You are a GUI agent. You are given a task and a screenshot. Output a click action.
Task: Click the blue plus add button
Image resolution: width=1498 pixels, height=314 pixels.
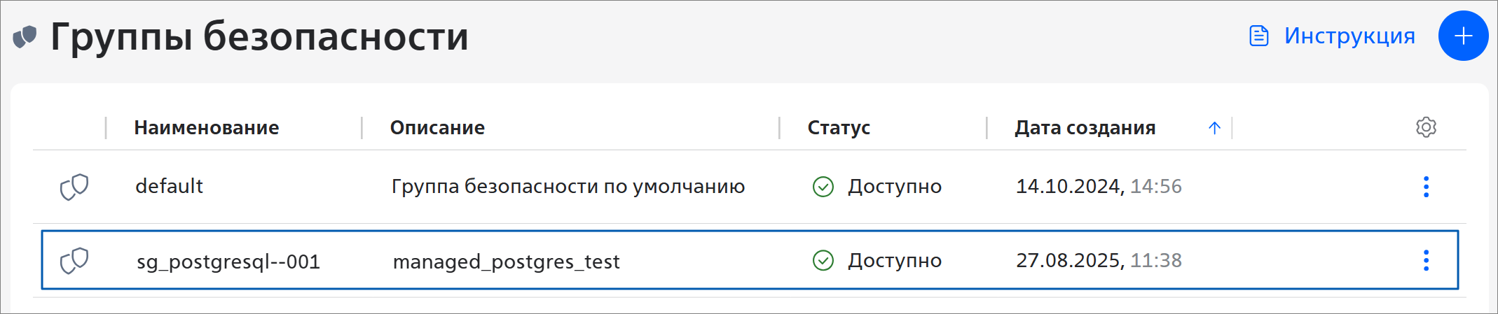pos(1463,36)
